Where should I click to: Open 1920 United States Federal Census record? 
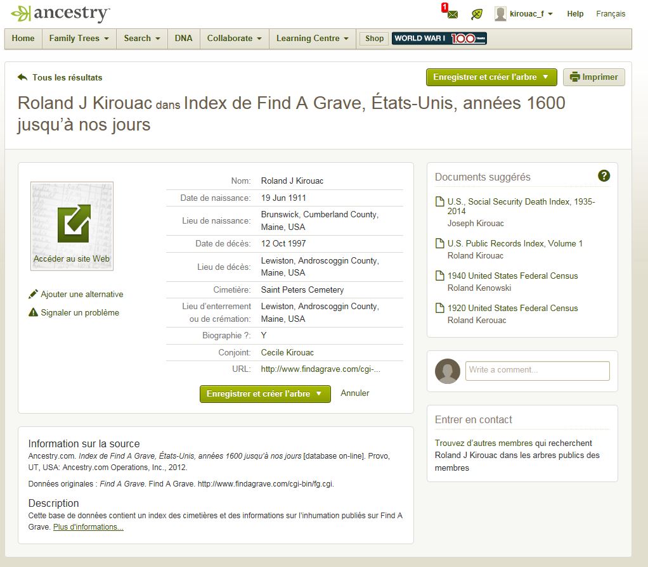coord(512,308)
